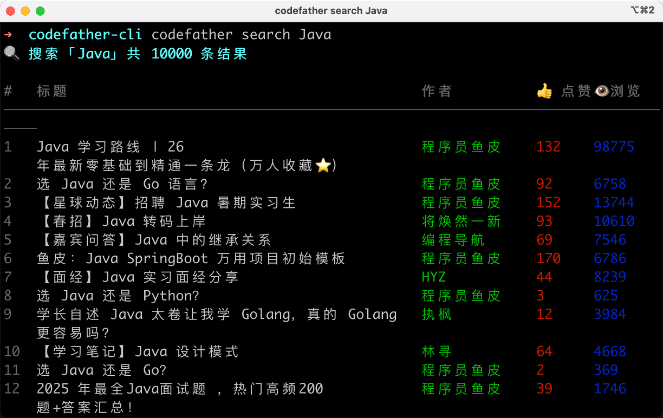The height and width of the screenshot is (418, 663).
Task: Open "【学习笔记】Java 设计模式" result
Action: (x=138, y=351)
